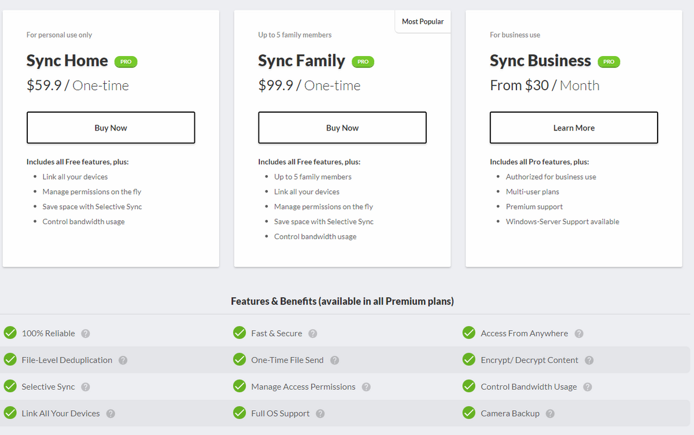Click Buy Now under Sync Home
This screenshot has width=694, height=435.
click(x=110, y=128)
